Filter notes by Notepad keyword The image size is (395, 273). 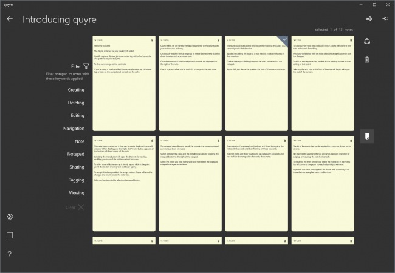coord(76,154)
